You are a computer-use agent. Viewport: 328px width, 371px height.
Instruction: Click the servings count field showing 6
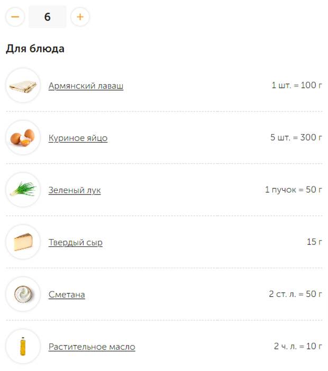(48, 17)
